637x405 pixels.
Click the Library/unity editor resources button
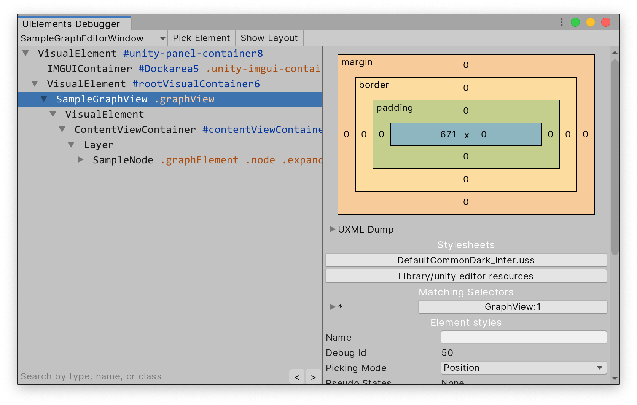[466, 276]
